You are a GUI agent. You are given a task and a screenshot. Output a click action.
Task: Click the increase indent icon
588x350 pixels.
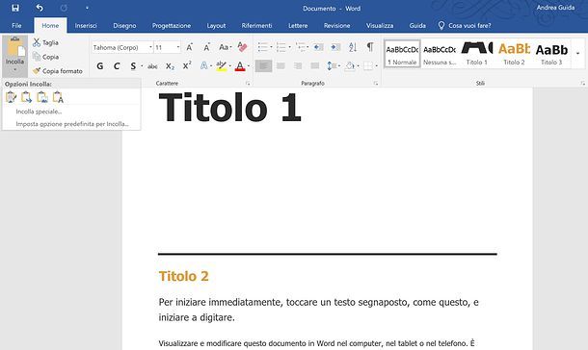[x=335, y=47]
